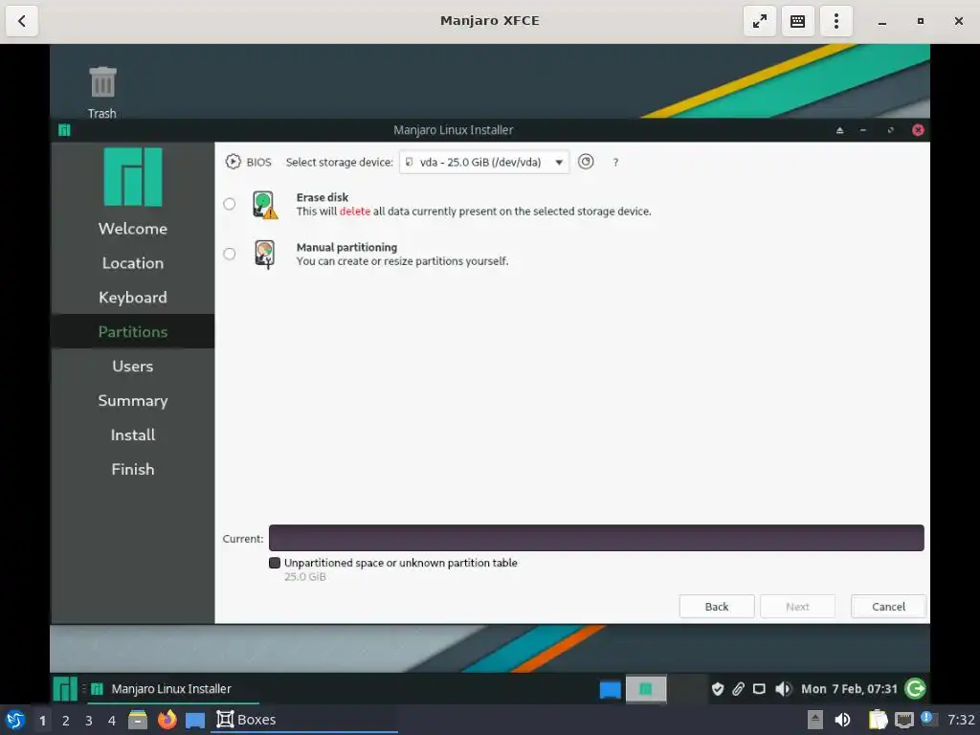This screenshot has height=735, width=980.
Task: Switch to host workspace 3
Action: pos(89,721)
